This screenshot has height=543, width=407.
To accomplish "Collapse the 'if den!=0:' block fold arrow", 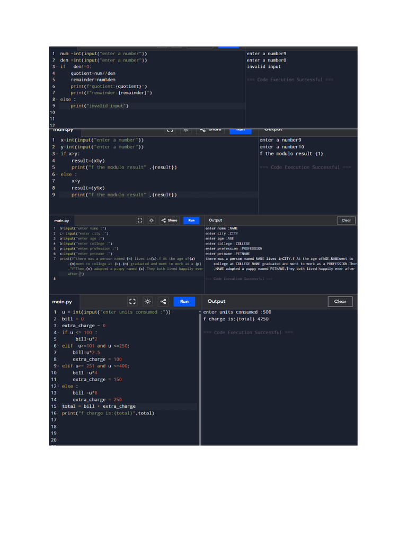I will 57,67.
